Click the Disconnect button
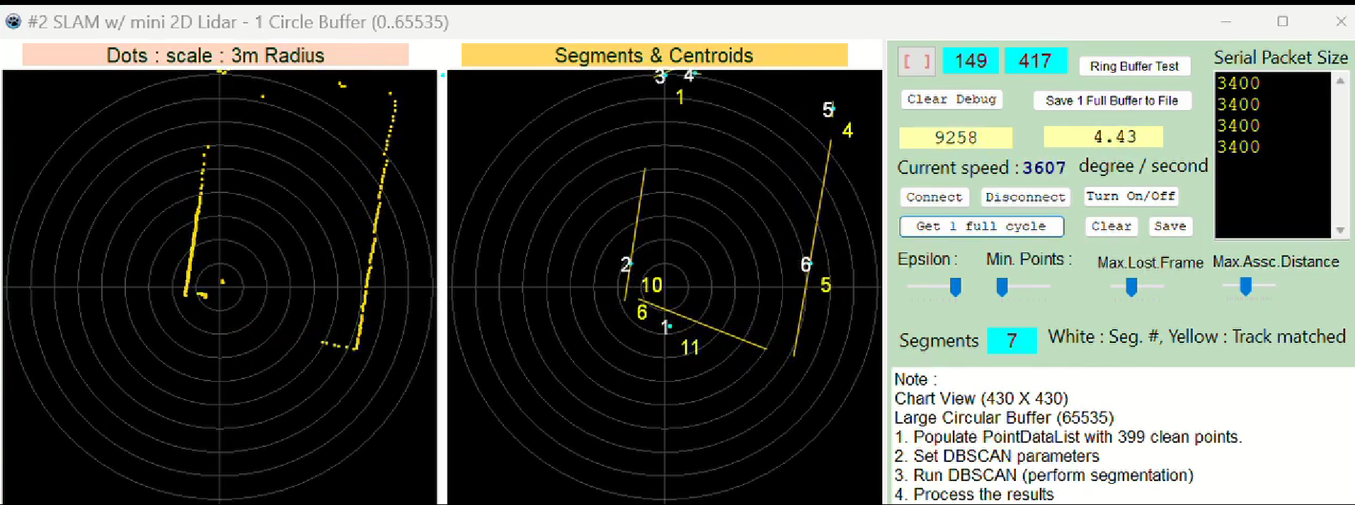 tap(1025, 197)
